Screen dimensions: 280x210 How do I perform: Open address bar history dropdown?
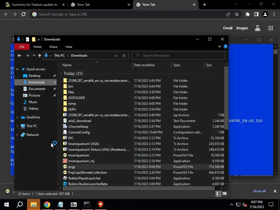point(116,56)
